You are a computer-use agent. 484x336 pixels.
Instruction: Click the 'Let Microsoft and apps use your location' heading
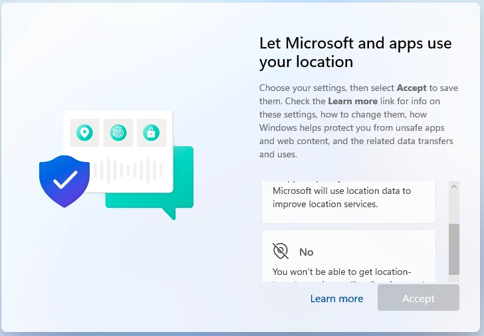(x=355, y=52)
